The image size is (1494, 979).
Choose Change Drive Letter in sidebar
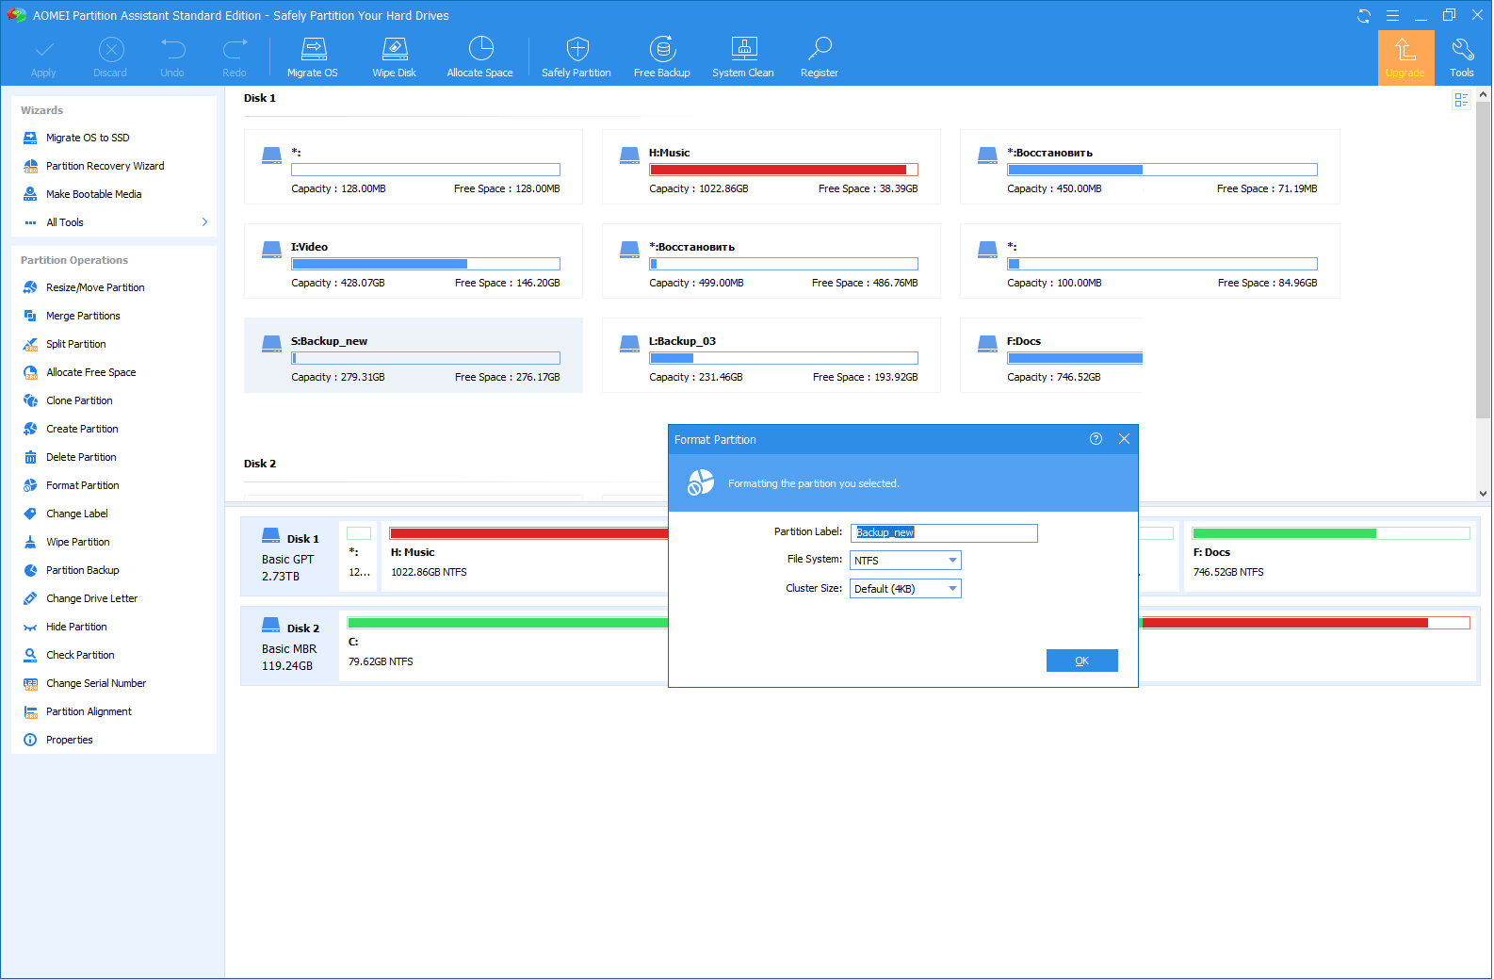click(91, 598)
